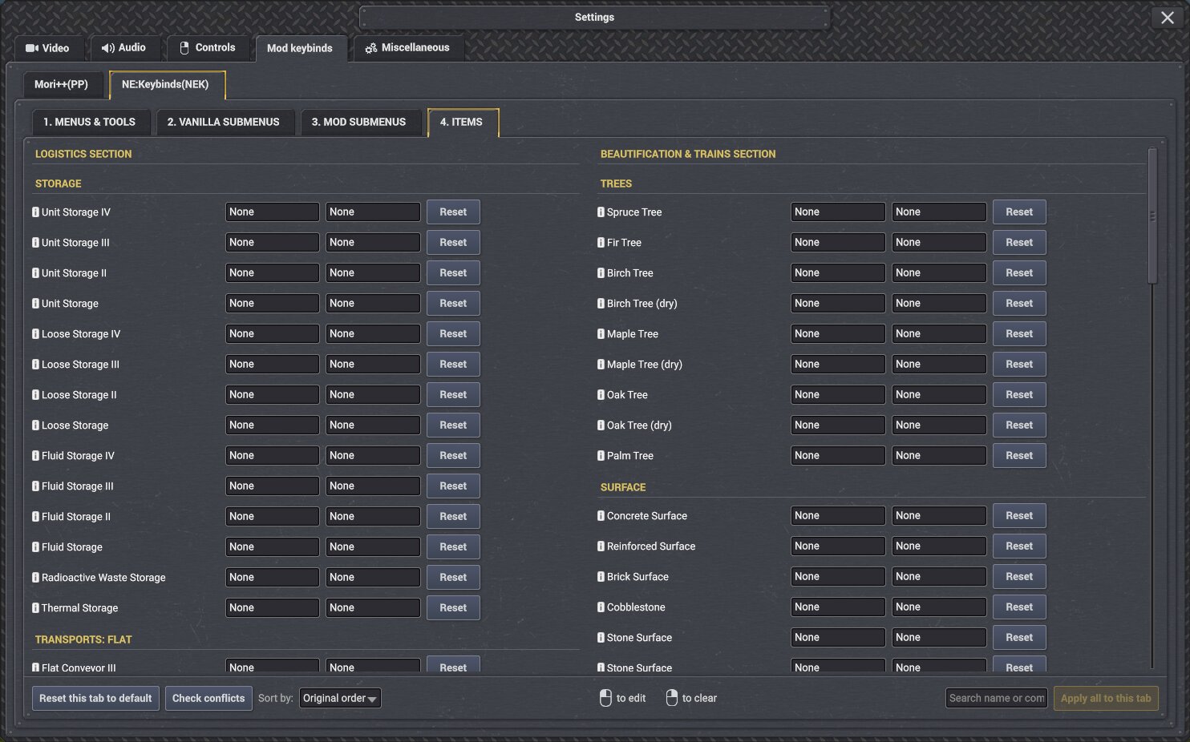This screenshot has width=1190, height=742.
Task: Switch to the Mori++(PP) mod tab
Action: click(x=61, y=84)
